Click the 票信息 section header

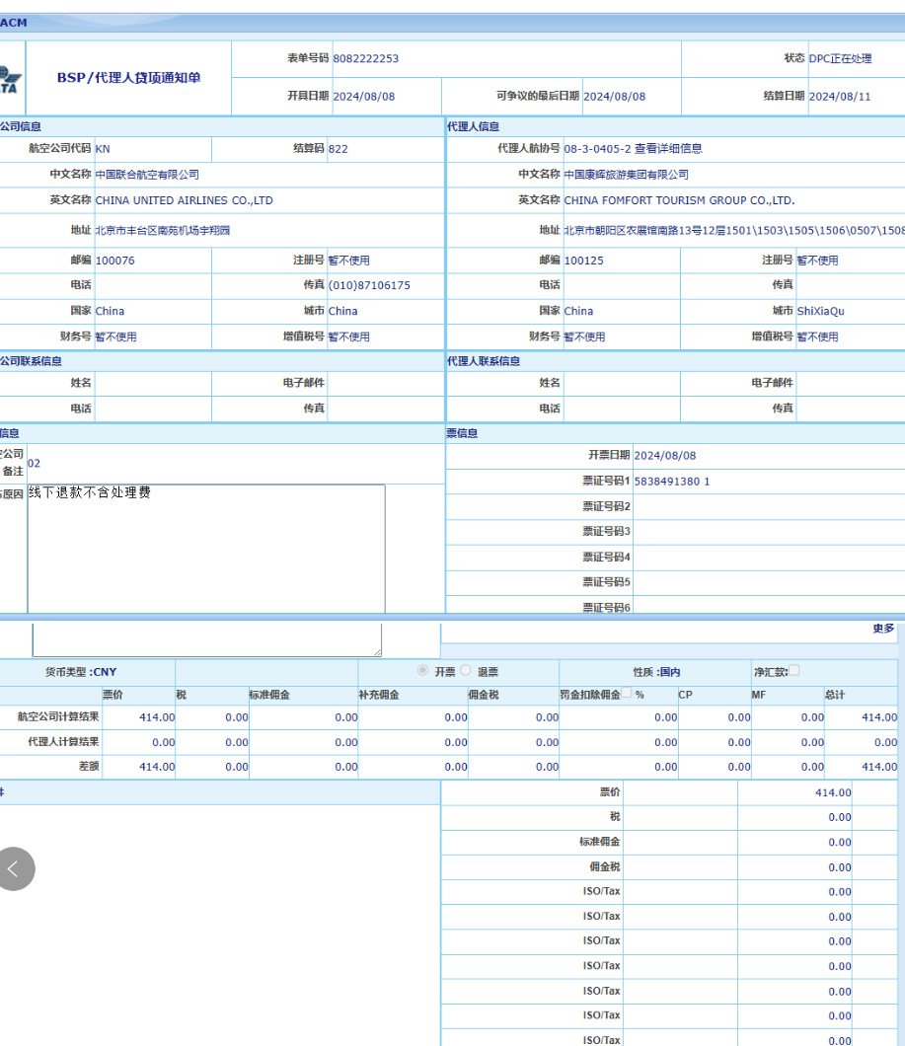pos(461,433)
